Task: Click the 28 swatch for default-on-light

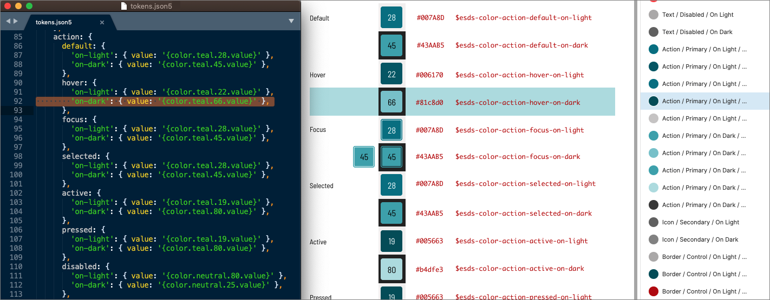Action: 391,18
